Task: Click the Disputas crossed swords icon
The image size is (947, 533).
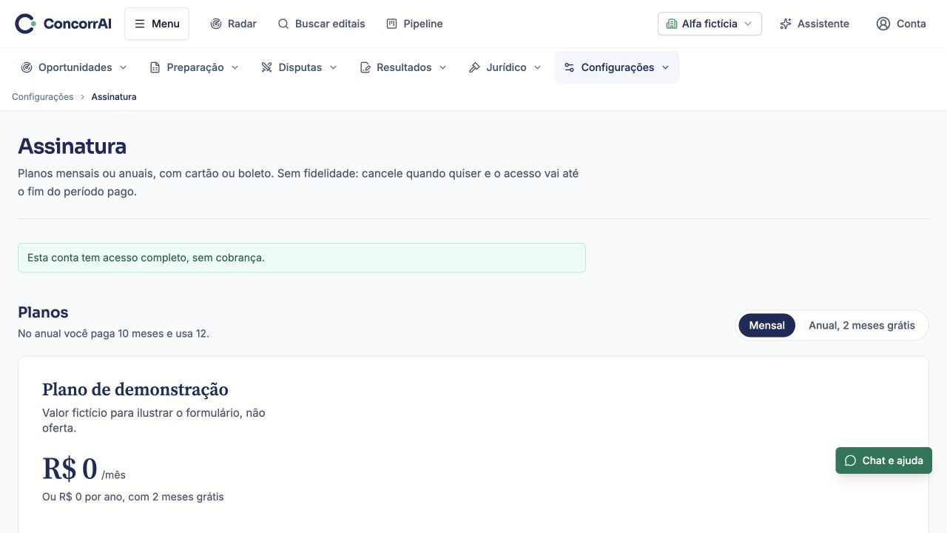Action: [x=267, y=67]
